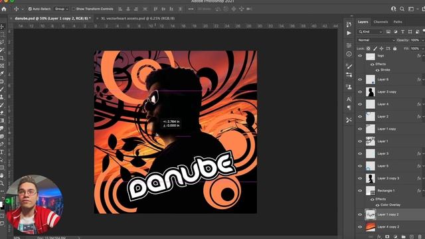Enable Show Transform Controls checkbox
The width and height of the screenshot is (425, 239).
click(x=74, y=9)
